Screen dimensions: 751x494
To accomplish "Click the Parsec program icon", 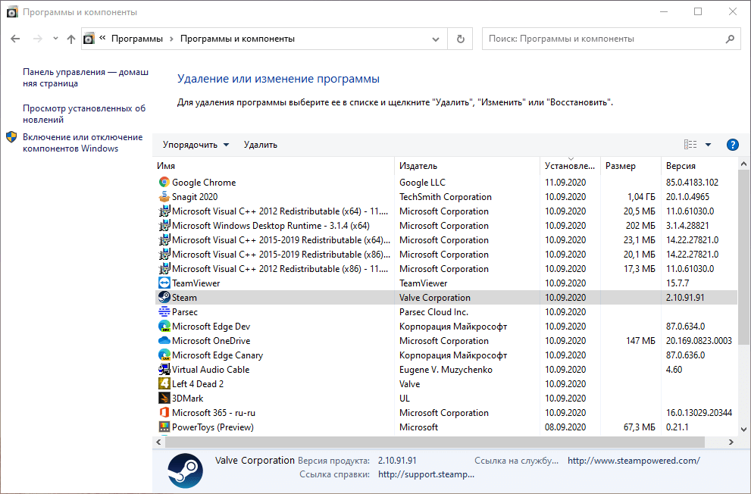I will pos(164,311).
